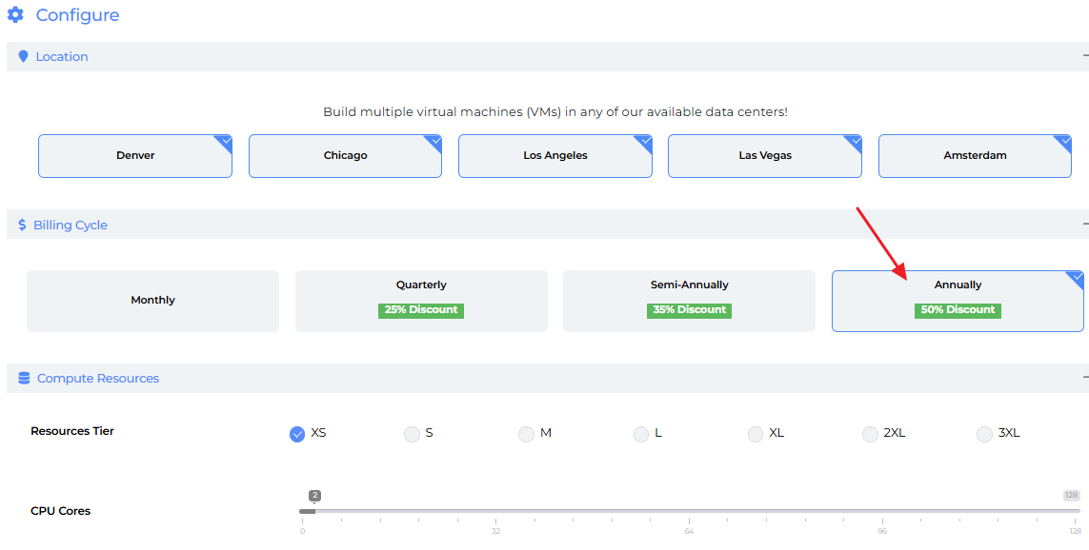Image resolution: width=1089 pixels, height=550 pixels.
Task: Select the Amsterdam data center
Action: pyautogui.click(x=974, y=156)
